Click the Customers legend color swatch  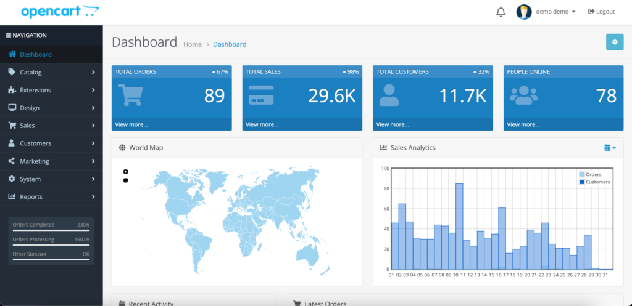coord(582,182)
